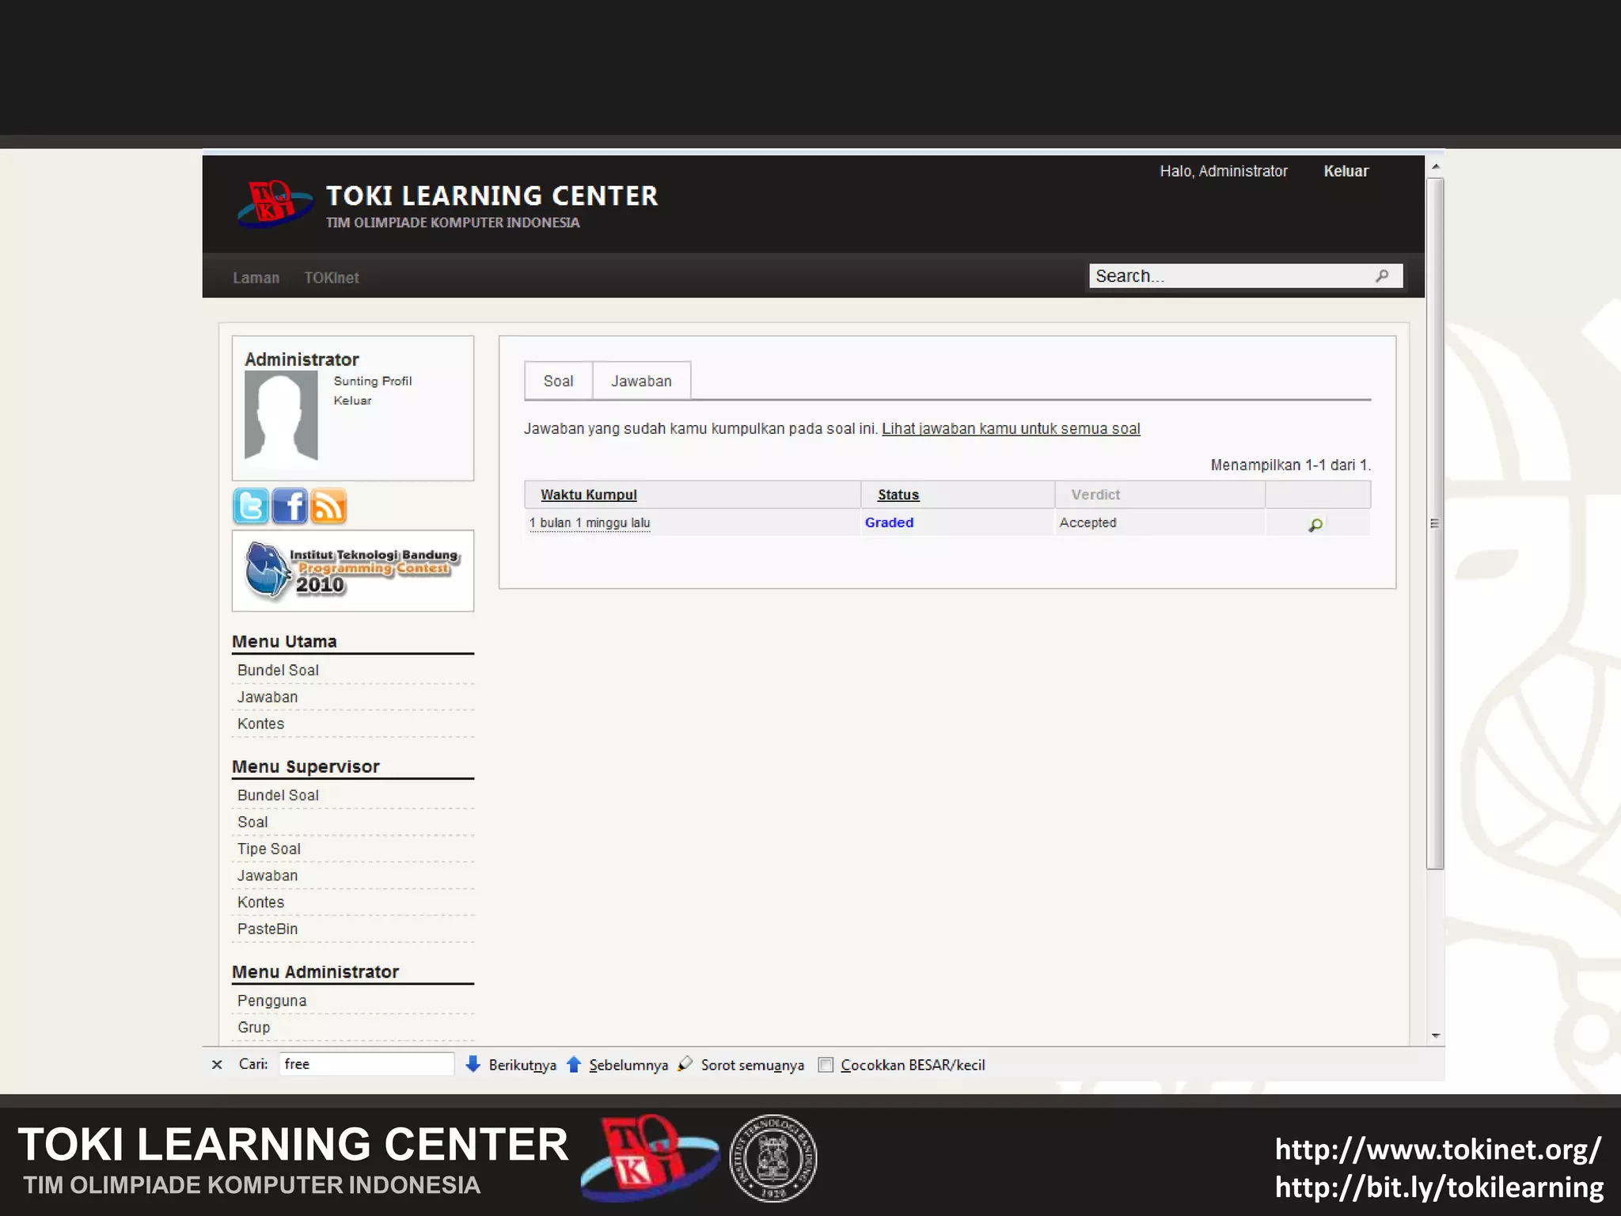The width and height of the screenshot is (1621, 1216).
Task: Sort by Waktu Kumpul column header
Action: [588, 495]
